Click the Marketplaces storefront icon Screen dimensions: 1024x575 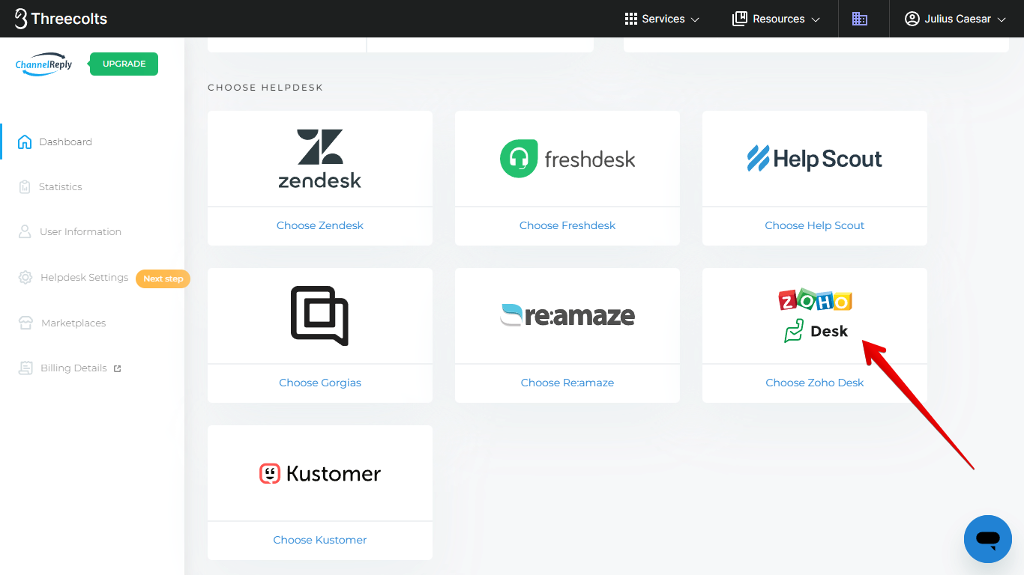[26, 323]
